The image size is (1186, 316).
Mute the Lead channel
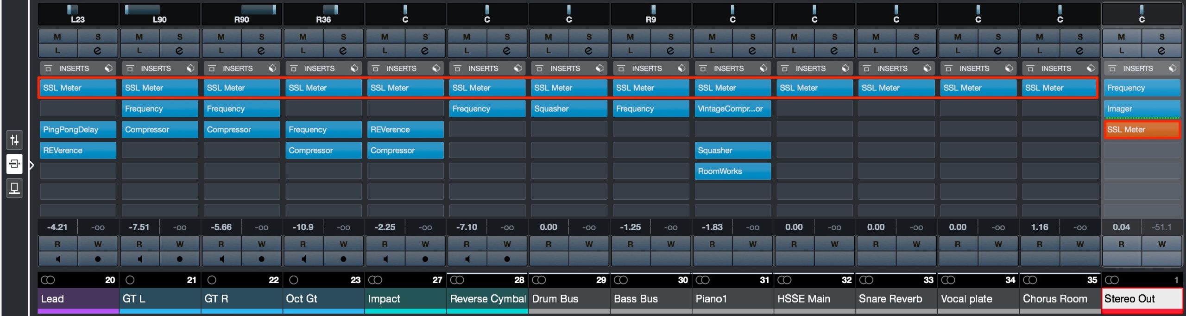(x=57, y=37)
